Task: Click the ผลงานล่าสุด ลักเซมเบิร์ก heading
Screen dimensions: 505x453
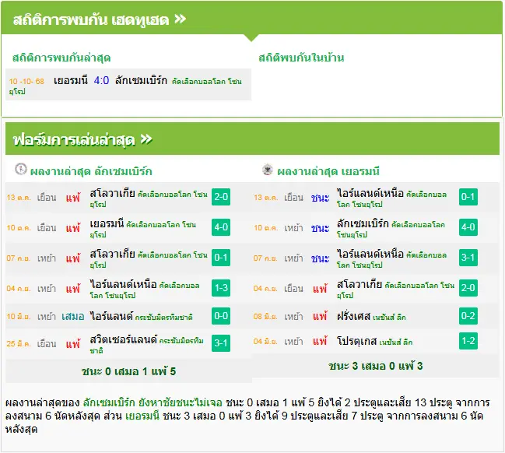Action: pyautogui.click(x=91, y=171)
